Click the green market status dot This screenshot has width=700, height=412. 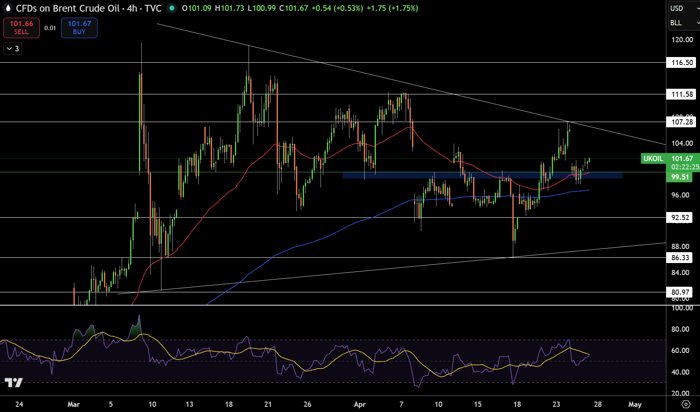pos(172,8)
